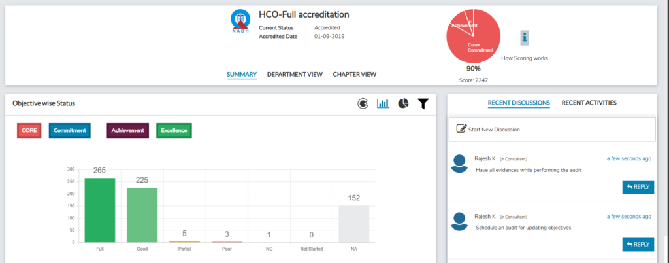This screenshot has height=263, width=669.
Task: Switch to pie chart view icon
Action: (404, 103)
